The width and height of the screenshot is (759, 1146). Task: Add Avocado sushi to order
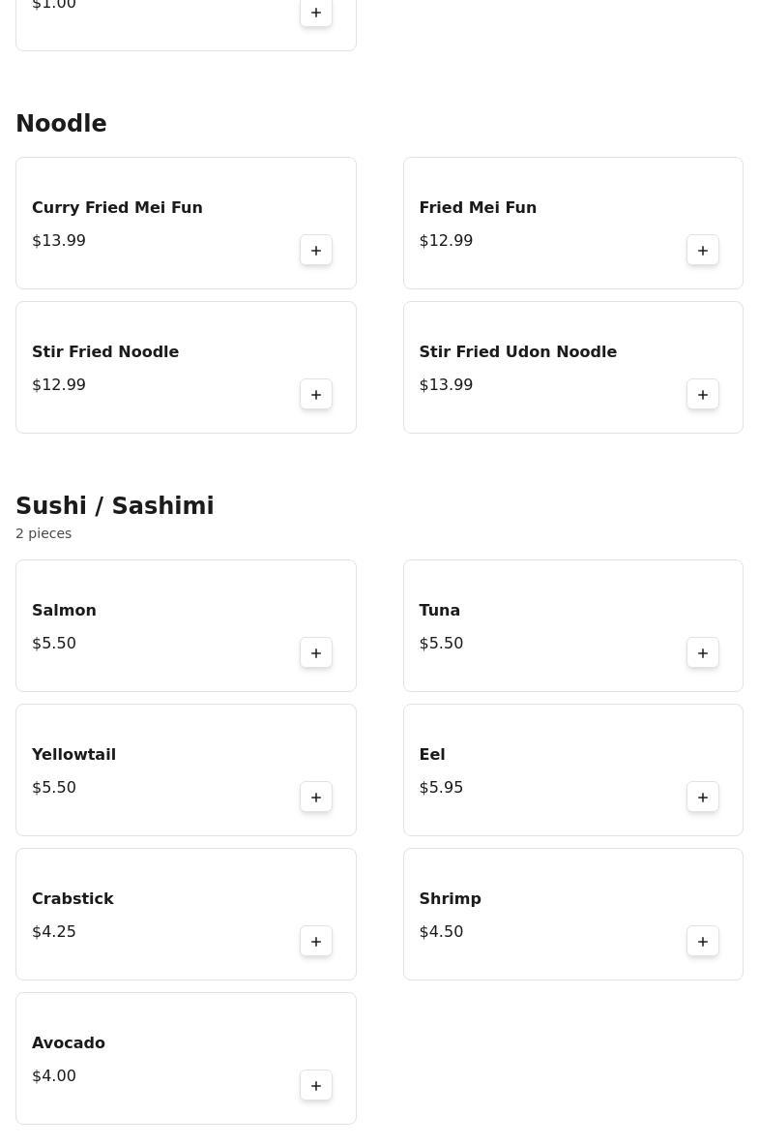(x=316, y=1086)
